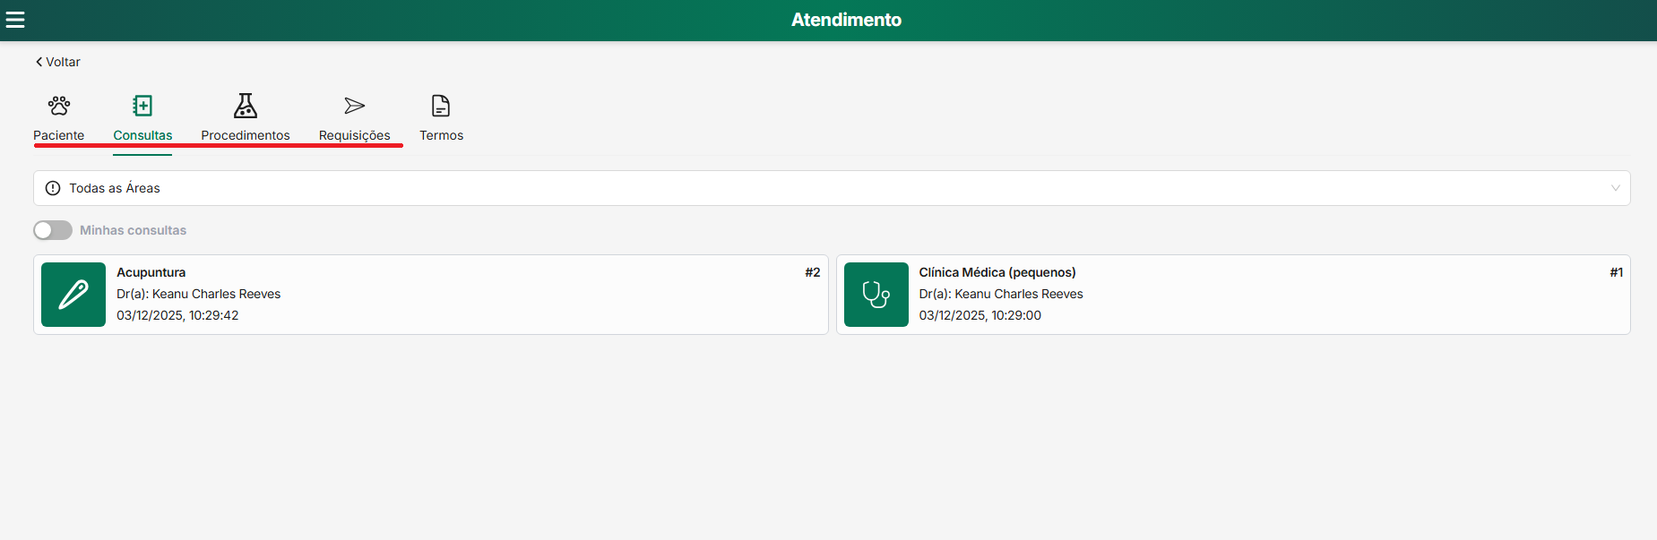Click the Termos document icon
The height and width of the screenshot is (540, 1657).
[441, 106]
